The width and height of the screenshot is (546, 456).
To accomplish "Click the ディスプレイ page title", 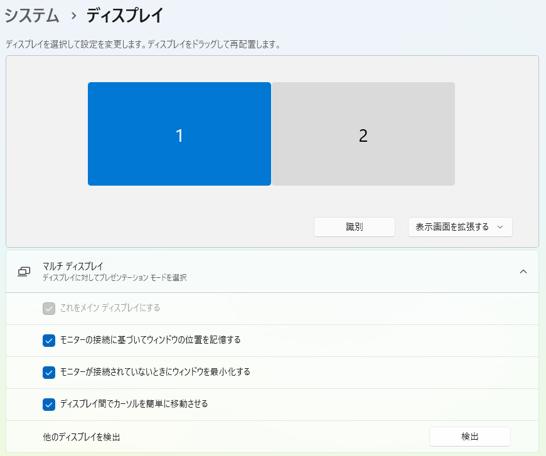I will (x=126, y=16).
